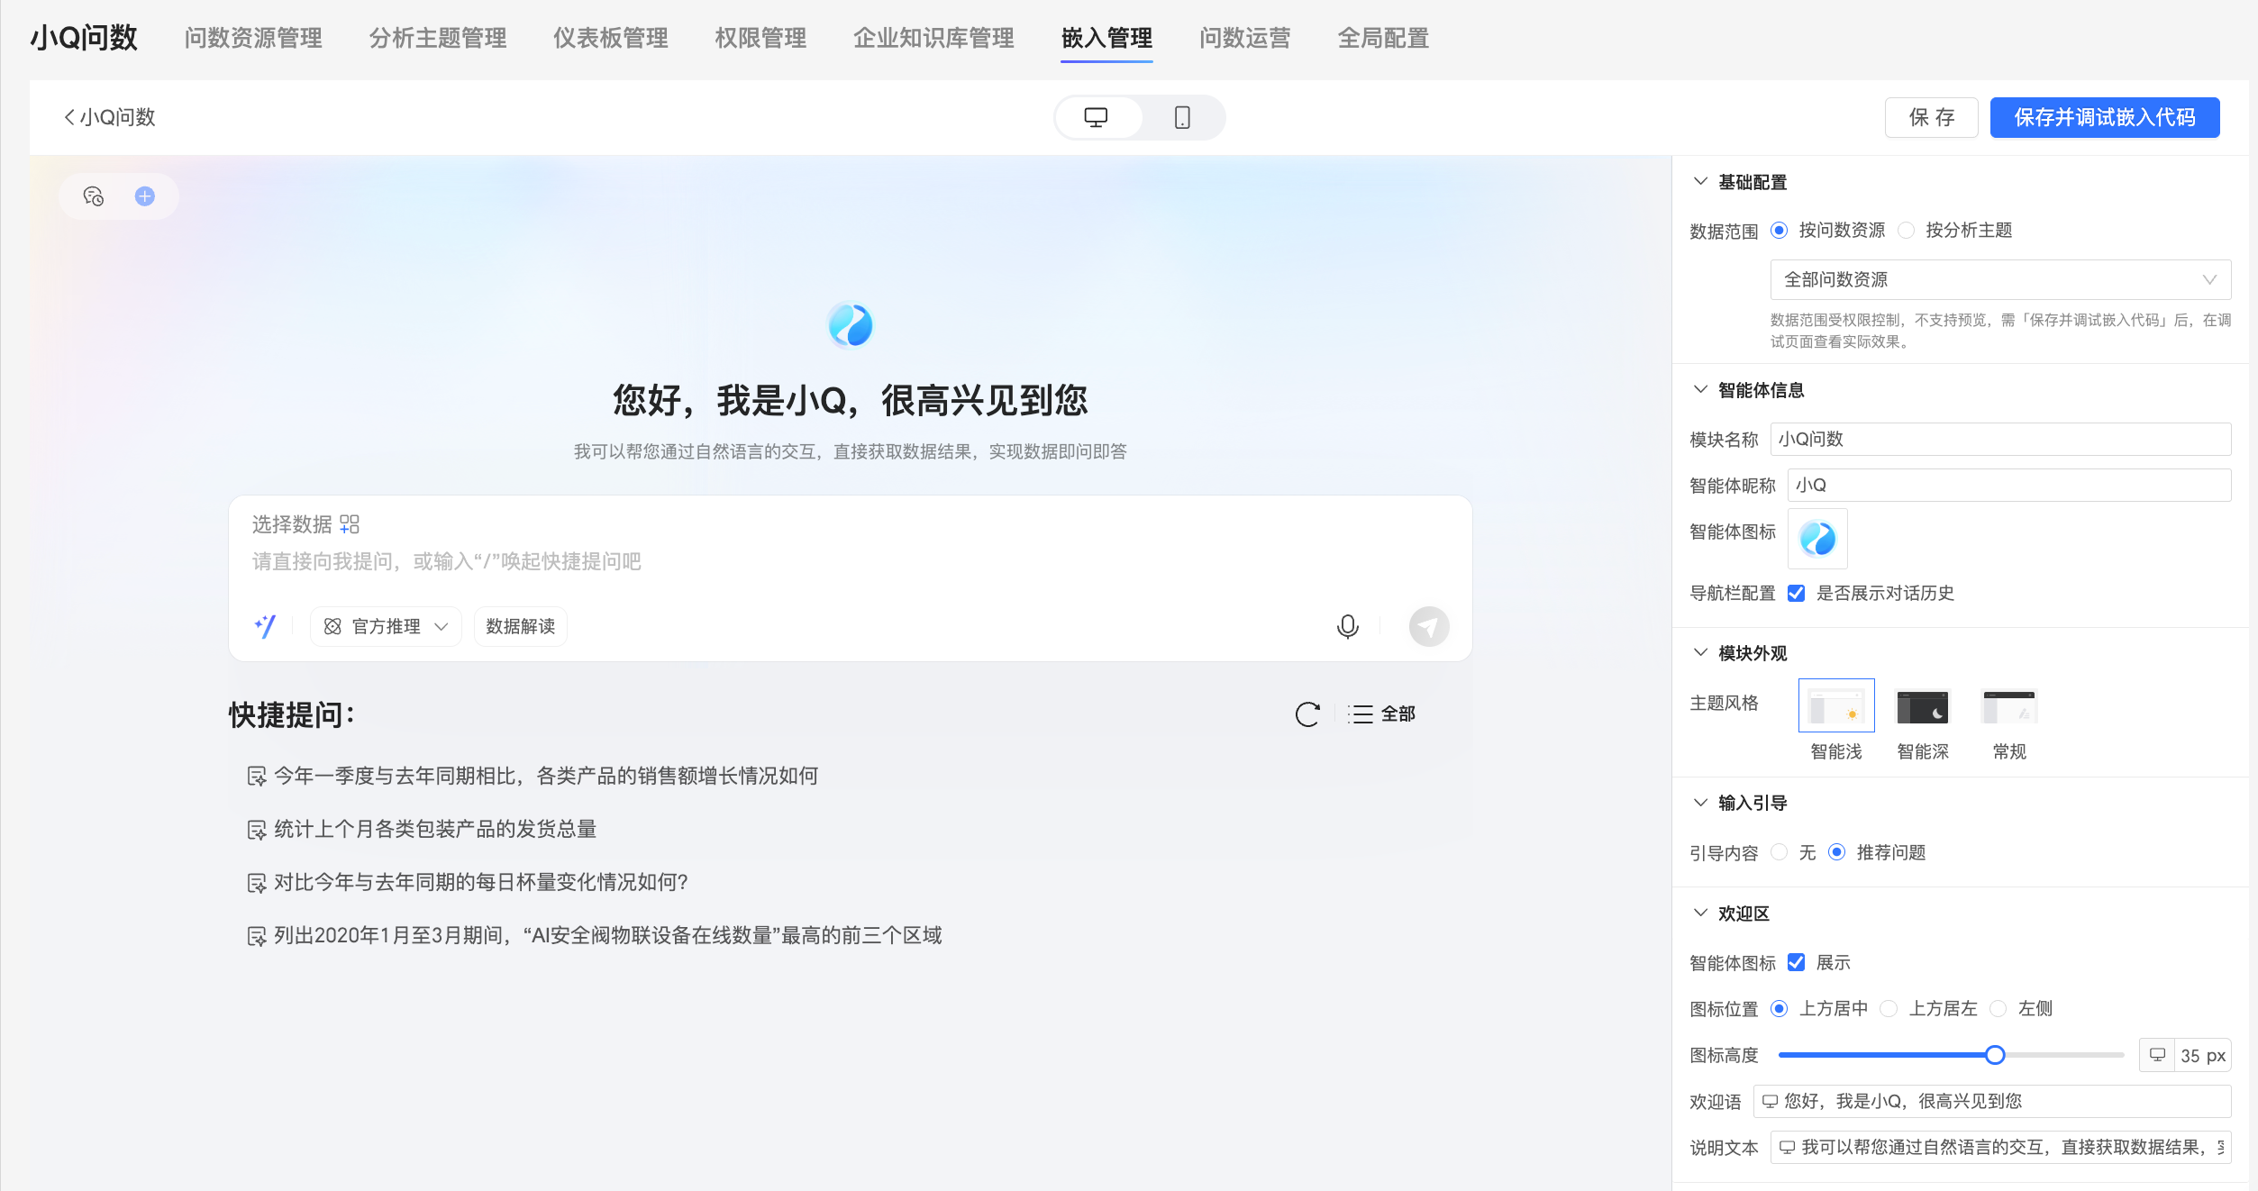The image size is (2258, 1191).
Task: Click the select-data grid icon
Action: (350, 524)
